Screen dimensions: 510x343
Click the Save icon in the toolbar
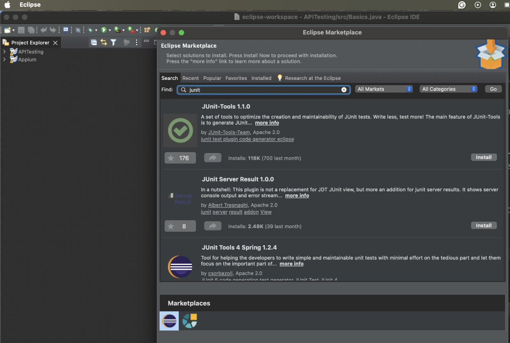(x=21, y=30)
